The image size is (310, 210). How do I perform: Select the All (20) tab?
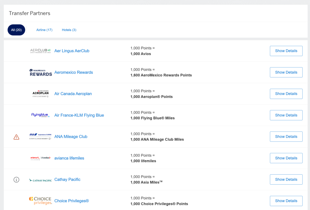[16, 30]
